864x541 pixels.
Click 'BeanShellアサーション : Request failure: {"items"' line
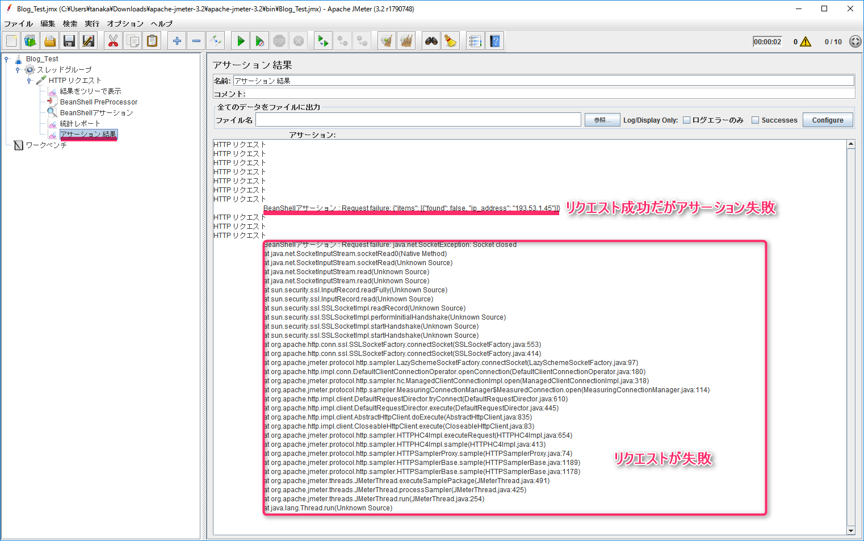tap(412, 208)
